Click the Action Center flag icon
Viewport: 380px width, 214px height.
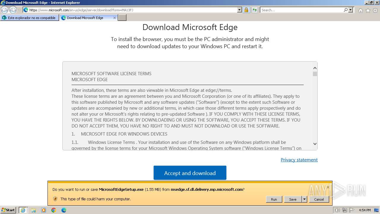(352, 210)
